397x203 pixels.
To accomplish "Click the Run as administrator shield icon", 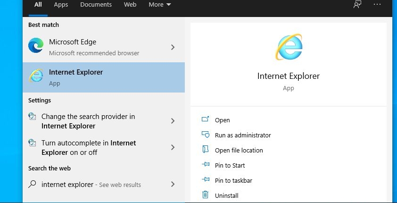I will click(x=205, y=135).
